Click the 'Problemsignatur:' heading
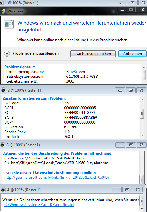Viewport: 147px width, 212px height. pos(20,67)
